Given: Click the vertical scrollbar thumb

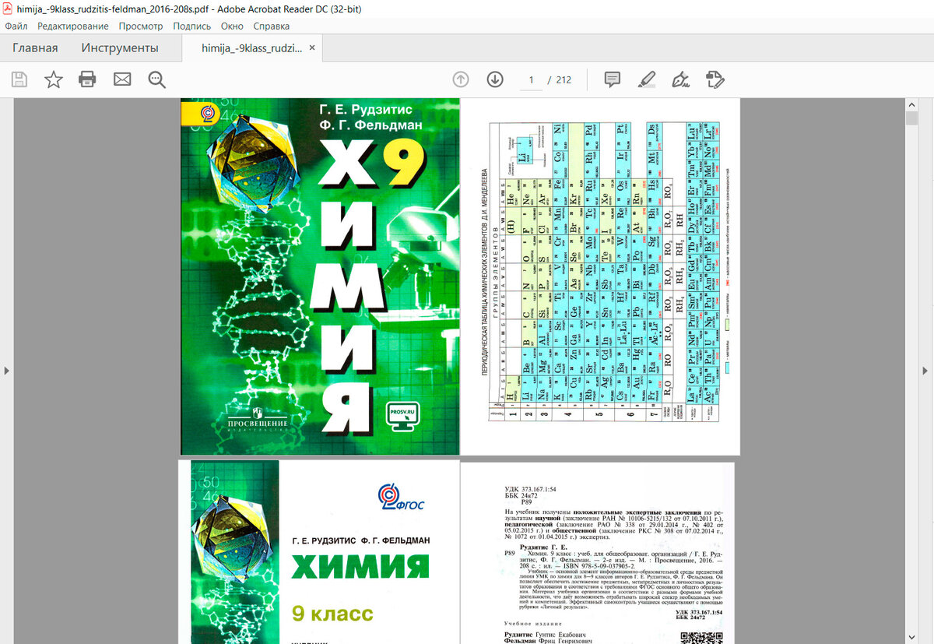Looking at the screenshot, I should (x=912, y=118).
